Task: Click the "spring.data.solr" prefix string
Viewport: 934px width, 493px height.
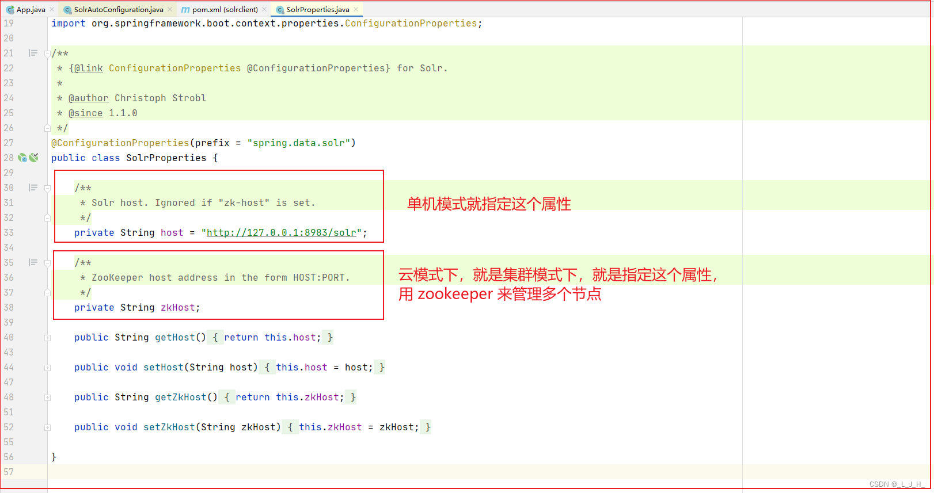Action: (298, 143)
